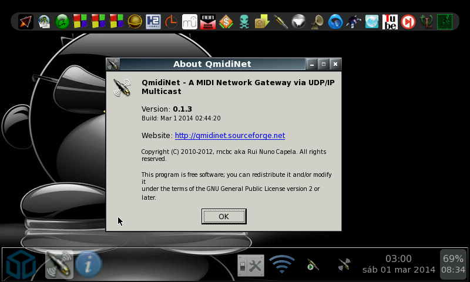The image size is (470, 282).
Task: Select the QmidiNet task in the bottom taskbar
Action: pyautogui.click(x=59, y=264)
